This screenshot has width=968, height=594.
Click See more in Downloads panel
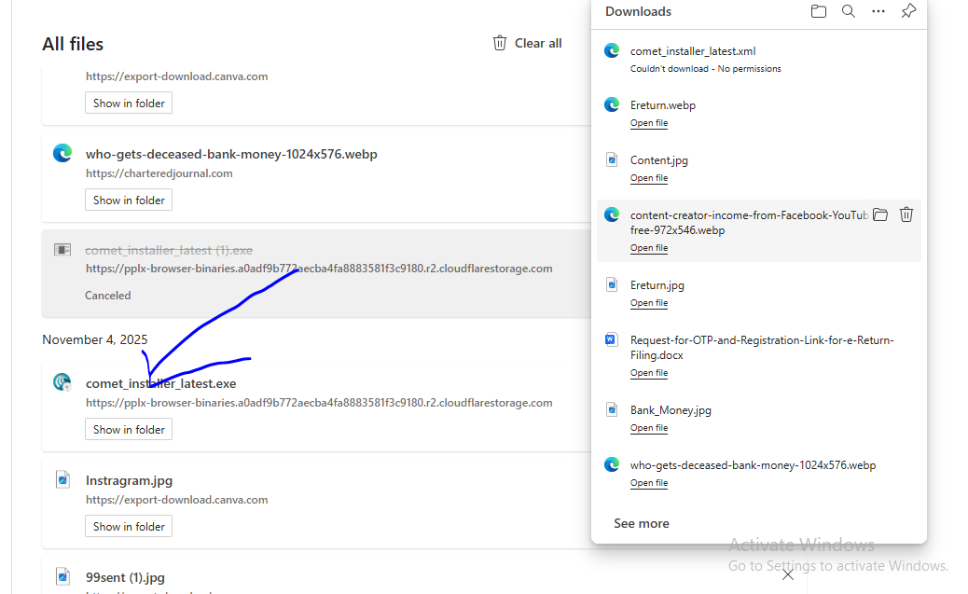(642, 523)
